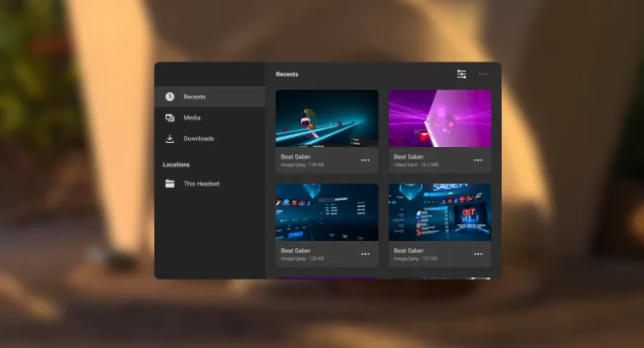Screen dimensions: 644x348
Task: Open the OST Vol. 1 menu screenshot thumbnail
Action: pyautogui.click(x=440, y=213)
